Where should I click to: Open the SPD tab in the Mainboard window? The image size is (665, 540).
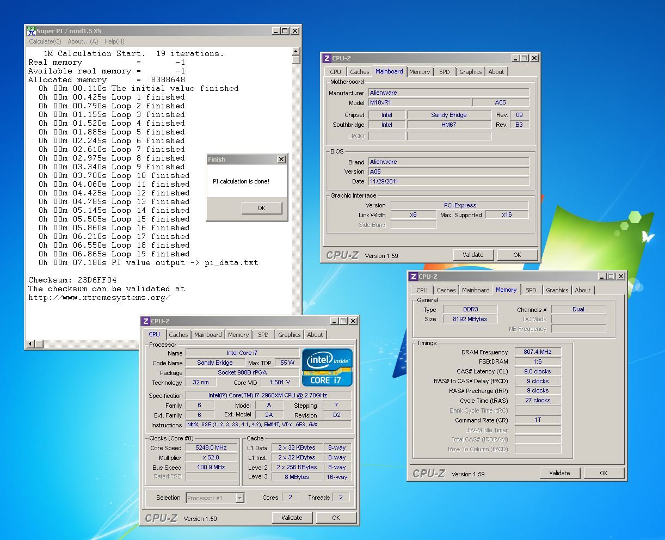point(445,72)
